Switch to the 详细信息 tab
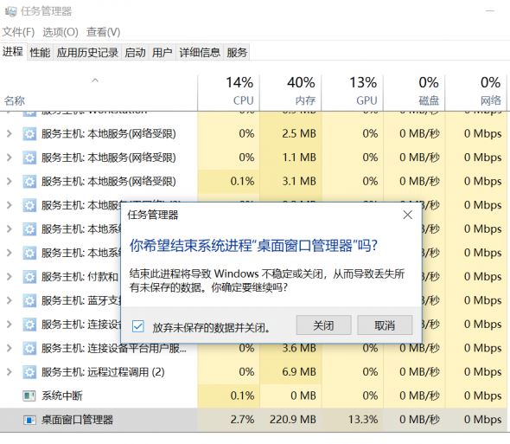Screen dimensions: 510x444 pyautogui.click(x=200, y=52)
